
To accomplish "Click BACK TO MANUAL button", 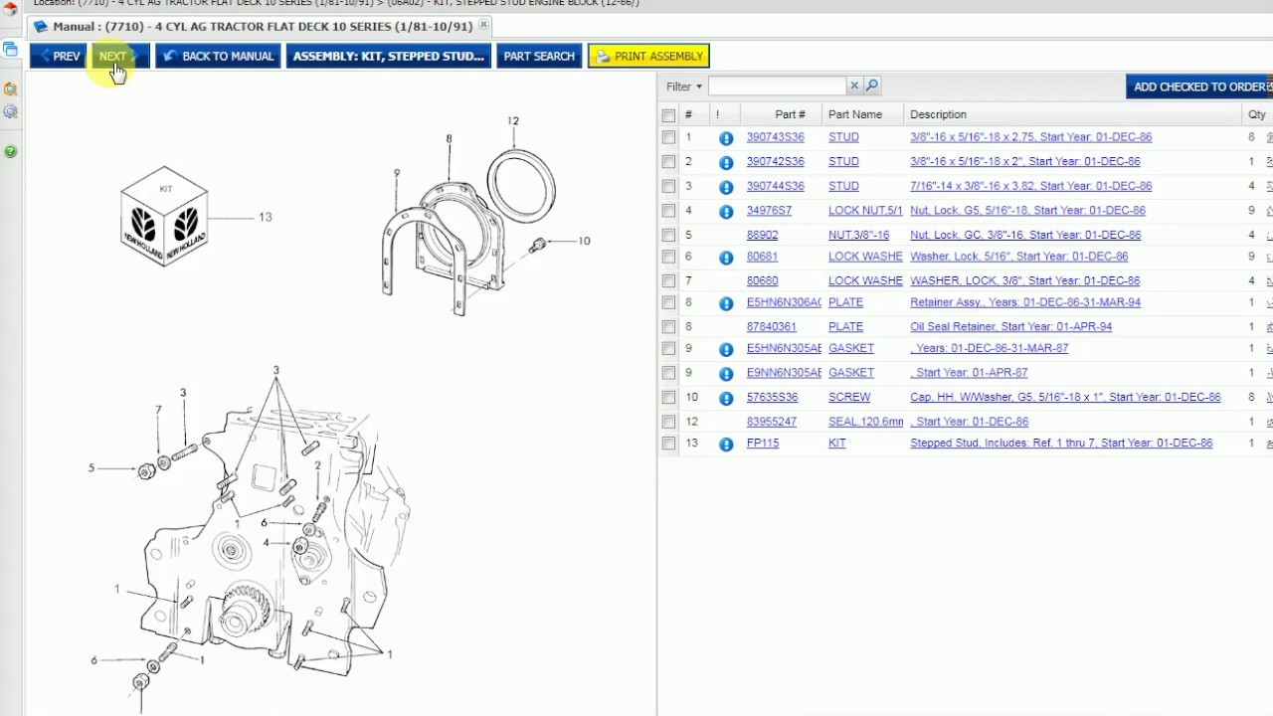I will pyautogui.click(x=218, y=56).
